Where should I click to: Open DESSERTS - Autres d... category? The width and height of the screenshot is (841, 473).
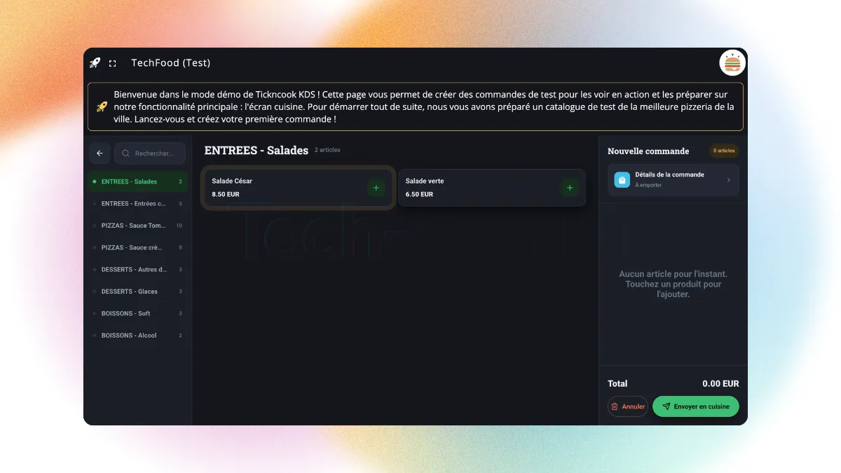click(x=137, y=270)
